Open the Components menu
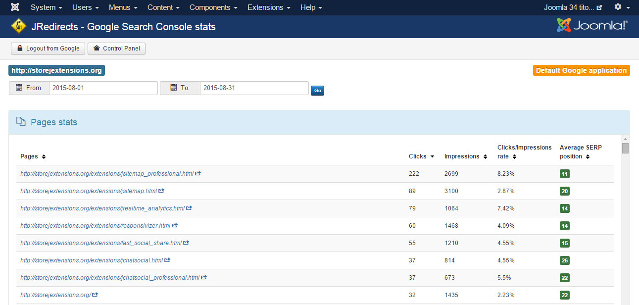The image size is (639, 305). (213, 7)
